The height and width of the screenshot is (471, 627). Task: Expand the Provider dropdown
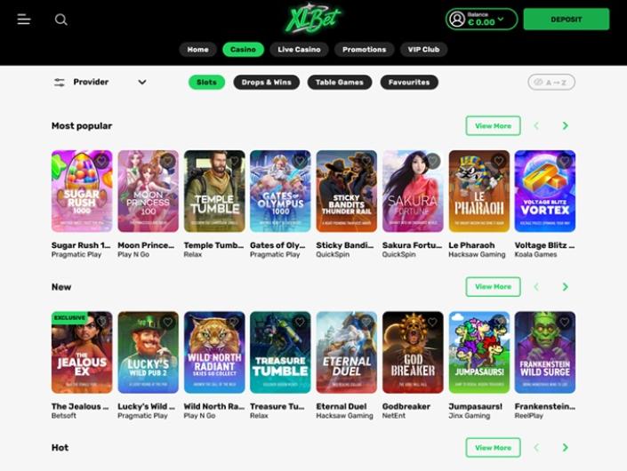[x=142, y=83]
